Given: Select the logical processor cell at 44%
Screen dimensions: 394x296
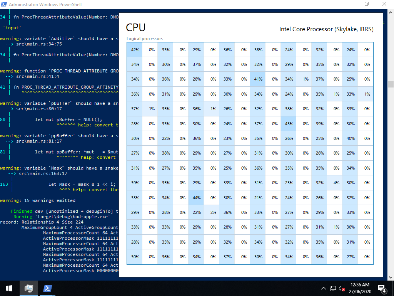Looking at the screenshot, I should pyautogui.click(x=197, y=198).
